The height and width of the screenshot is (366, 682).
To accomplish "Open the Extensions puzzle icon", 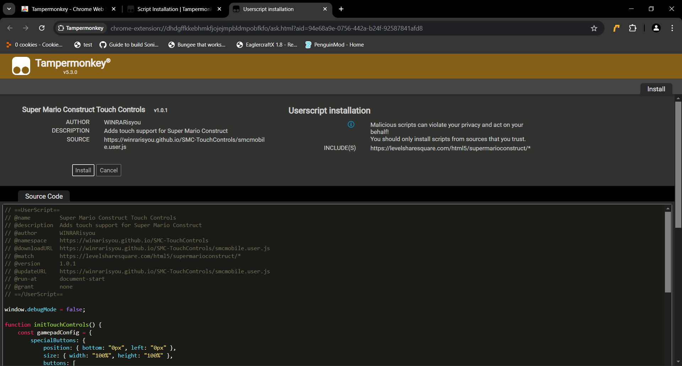I will tap(633, 28).
